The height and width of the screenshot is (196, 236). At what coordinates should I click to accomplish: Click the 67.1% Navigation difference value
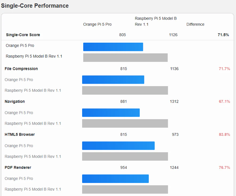pos(224,101)
